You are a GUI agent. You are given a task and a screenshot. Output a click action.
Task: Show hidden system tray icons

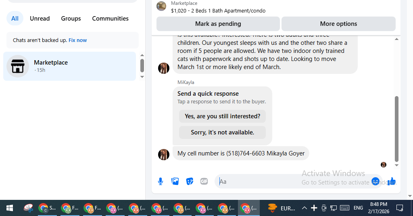pos(305,208)
